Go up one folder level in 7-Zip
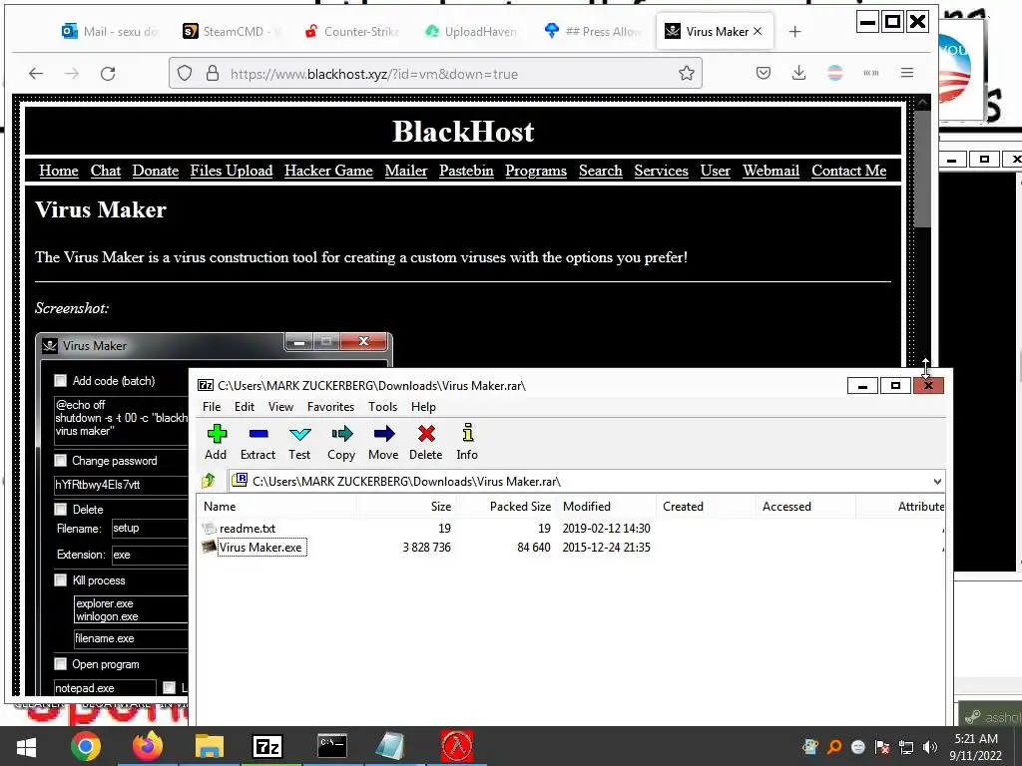Viewport: 1022px width, 766px height. point(209,482)
